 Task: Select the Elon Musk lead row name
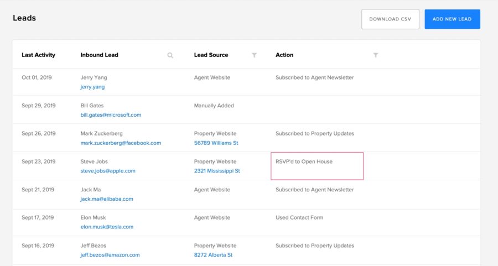pos(93,217)
